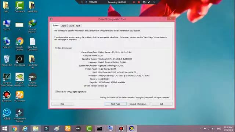
Task: Click the Computer Name value 'LIDO'
Action: tap(100, 55)
